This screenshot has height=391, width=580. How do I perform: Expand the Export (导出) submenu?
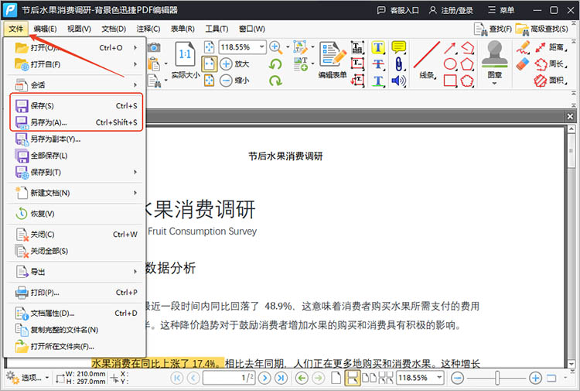pyautogui.click(x=135, y=272)
